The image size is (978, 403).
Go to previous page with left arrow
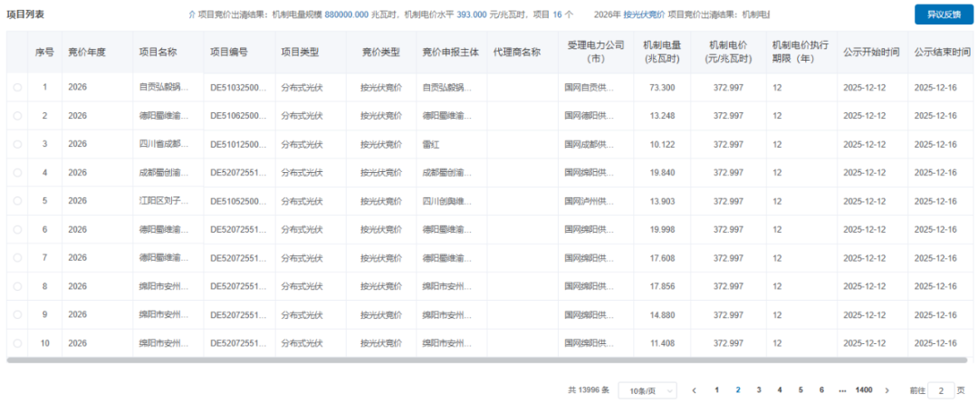694,390
